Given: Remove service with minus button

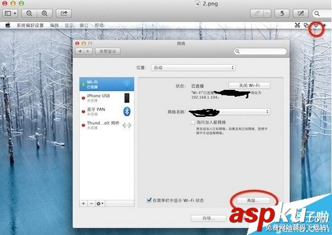Looking at the screenshot, I should (92, 204).
